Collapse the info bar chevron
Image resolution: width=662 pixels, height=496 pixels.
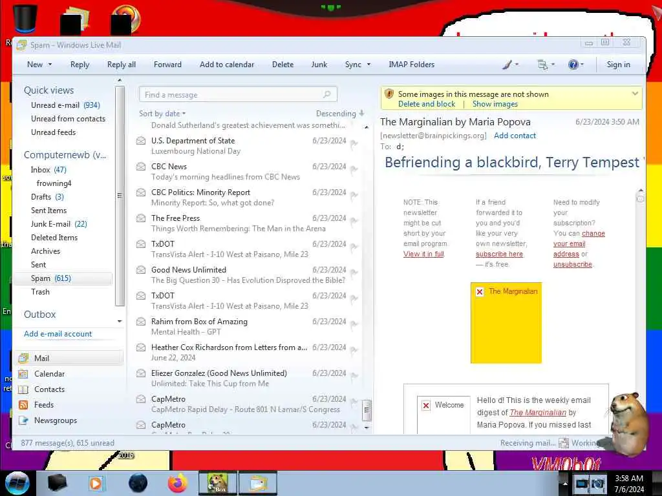pos(635,94)
